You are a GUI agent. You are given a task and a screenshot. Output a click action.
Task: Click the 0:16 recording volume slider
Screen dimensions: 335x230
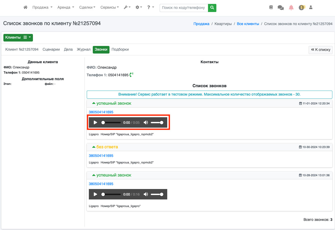157,194
